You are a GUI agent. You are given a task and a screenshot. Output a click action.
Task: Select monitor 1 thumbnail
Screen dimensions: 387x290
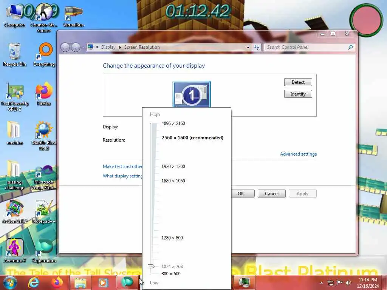pyautogui.click(x=192, y=95)
